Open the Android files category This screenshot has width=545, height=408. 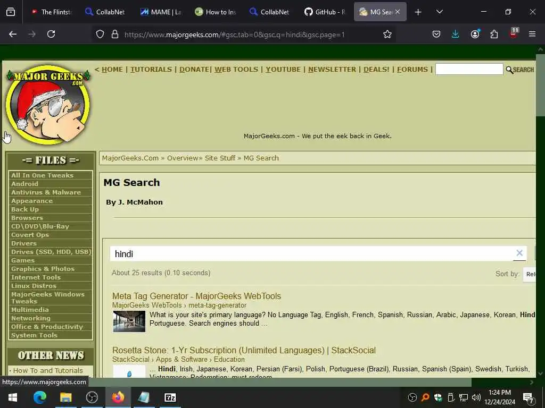24,184
